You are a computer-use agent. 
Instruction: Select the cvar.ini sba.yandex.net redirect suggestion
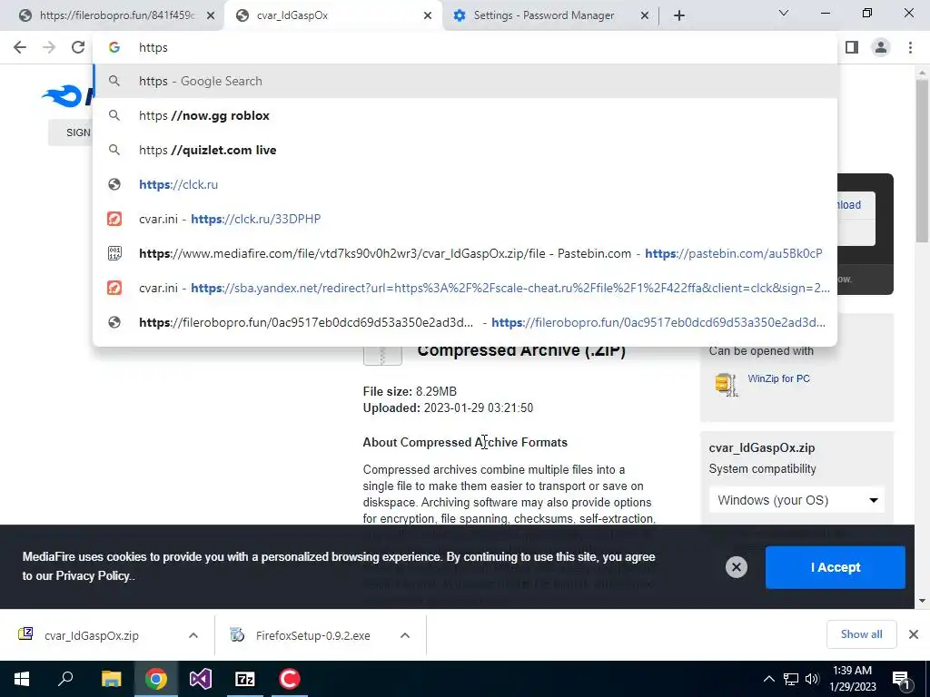(x=465, y=288)
